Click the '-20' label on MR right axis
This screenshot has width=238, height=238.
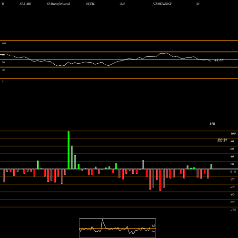pyautogui.click(x=232, y=179)
